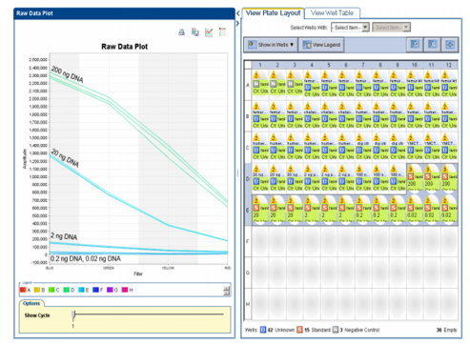Click '0.2 ng DNA, 0.02 ng DNA' label
The width and height of the screenshot is (470, 344).
[x=86, y=258]
